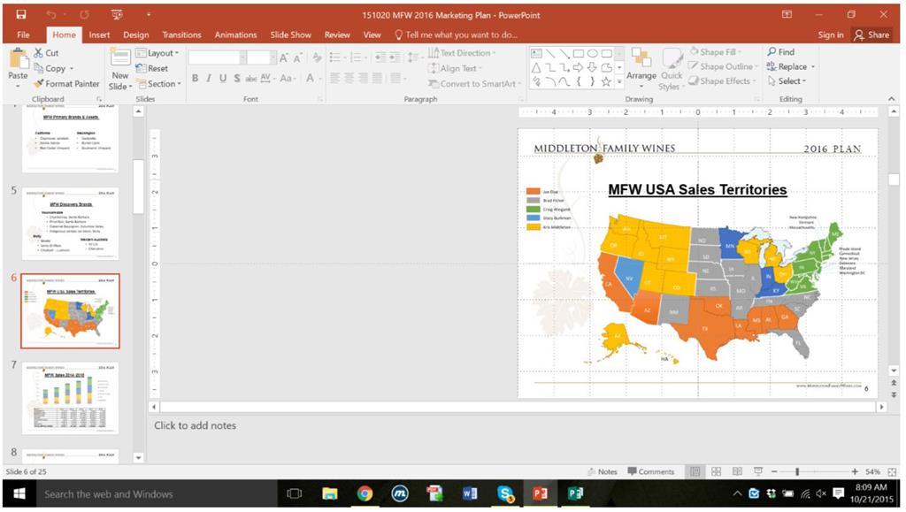Click to add notes area
This screenshot has height=512, width=906.
195,425
